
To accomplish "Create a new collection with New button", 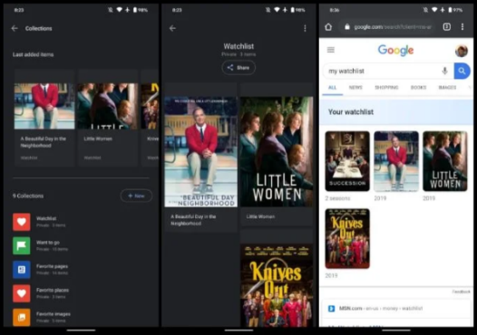I will 136,196.
